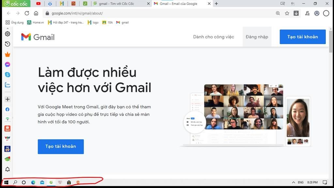Go to the browser home page
The image size is (334, 188).
click(x=36, y=13)
